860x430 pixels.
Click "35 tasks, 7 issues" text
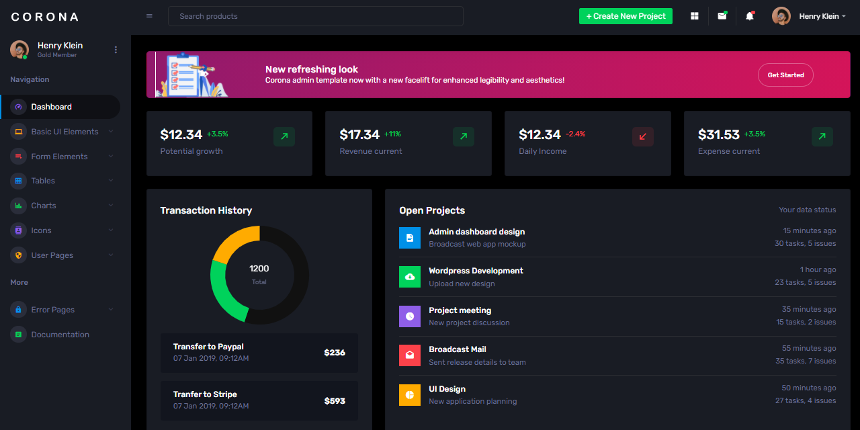(806, 361)
